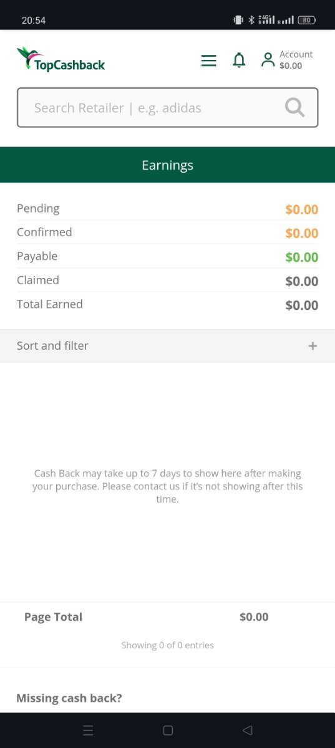Viewport: 335px width, 748px height.
Task: Tap the Total Earned row
Action: pos(167,305)
